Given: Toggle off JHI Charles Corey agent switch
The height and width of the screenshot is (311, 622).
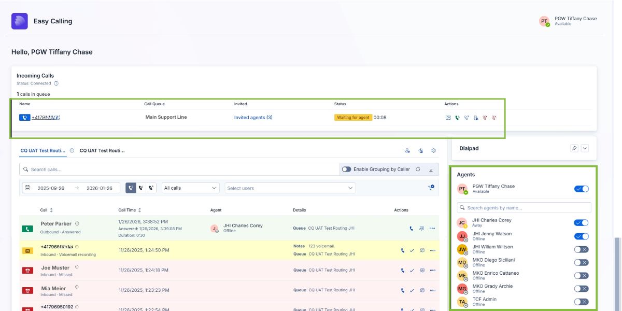Looking at the screenshot, I should point(582,223).
